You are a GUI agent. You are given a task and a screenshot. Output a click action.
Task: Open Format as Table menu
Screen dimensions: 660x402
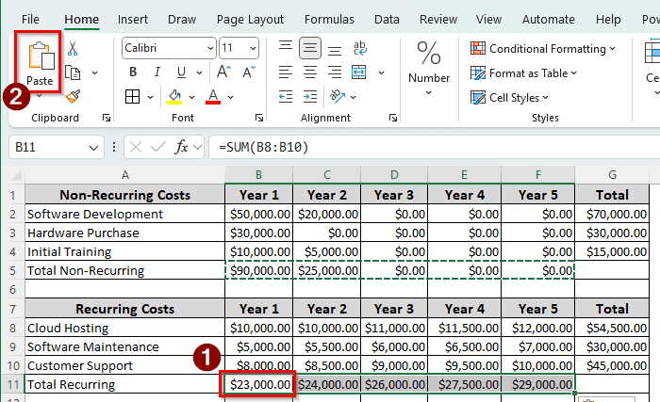(523, 73)
